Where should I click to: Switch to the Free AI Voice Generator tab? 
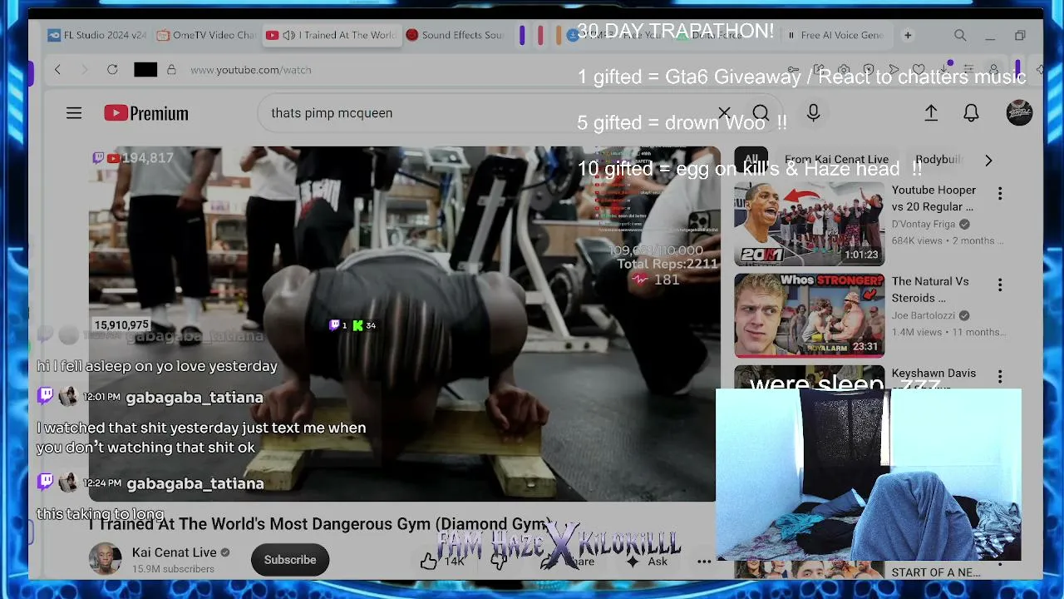(x=836, y=36)
